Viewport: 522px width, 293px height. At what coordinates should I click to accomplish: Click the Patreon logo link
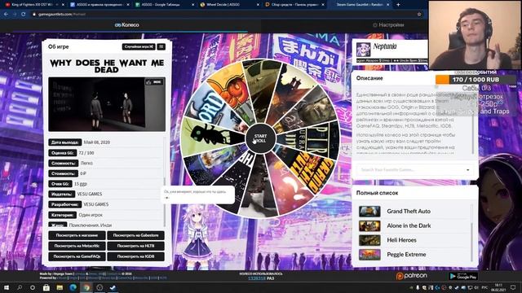point(411,276)
